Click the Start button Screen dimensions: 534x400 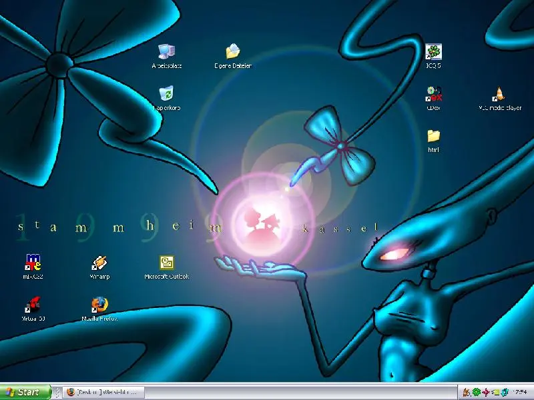point(25,392)
